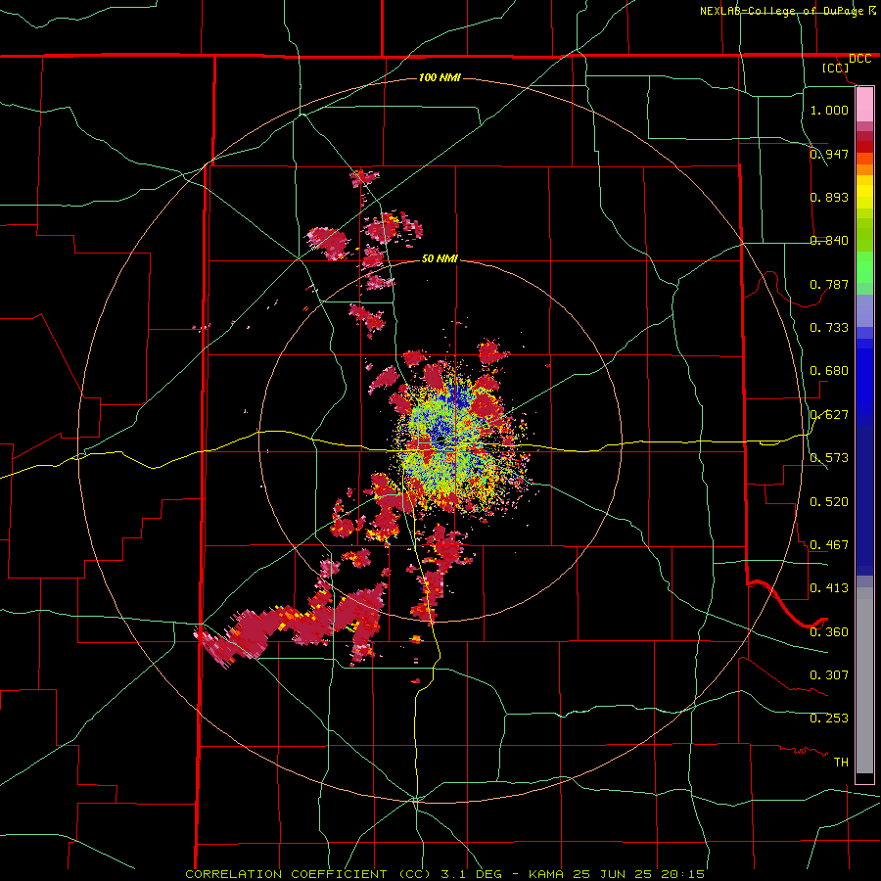Select the 0.893 legend value
881x881 pixels.
[x=829, y=197]
